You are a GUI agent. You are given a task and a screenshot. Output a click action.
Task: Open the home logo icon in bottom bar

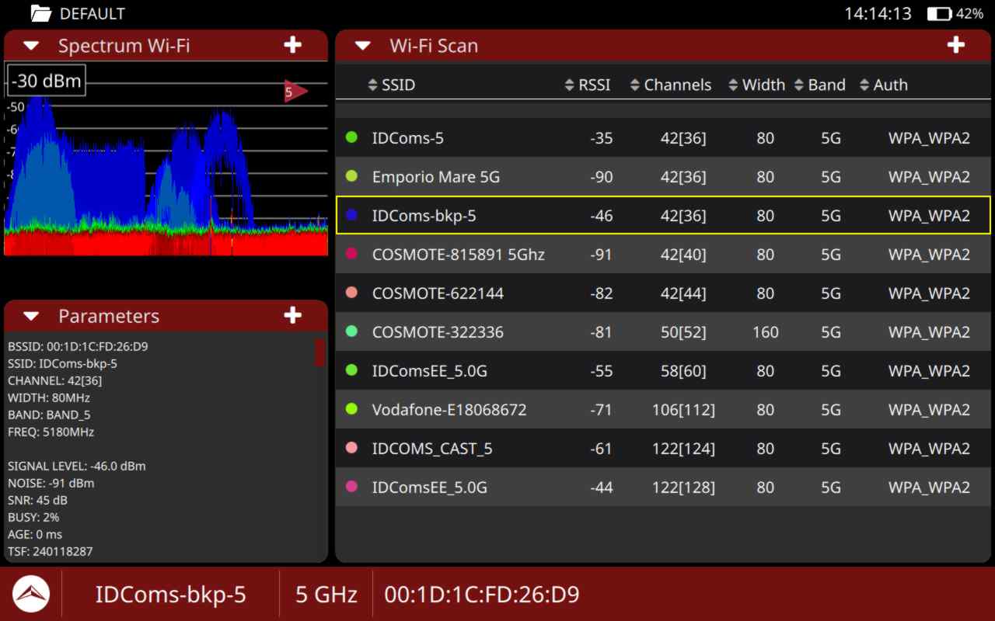coord(31,595)
